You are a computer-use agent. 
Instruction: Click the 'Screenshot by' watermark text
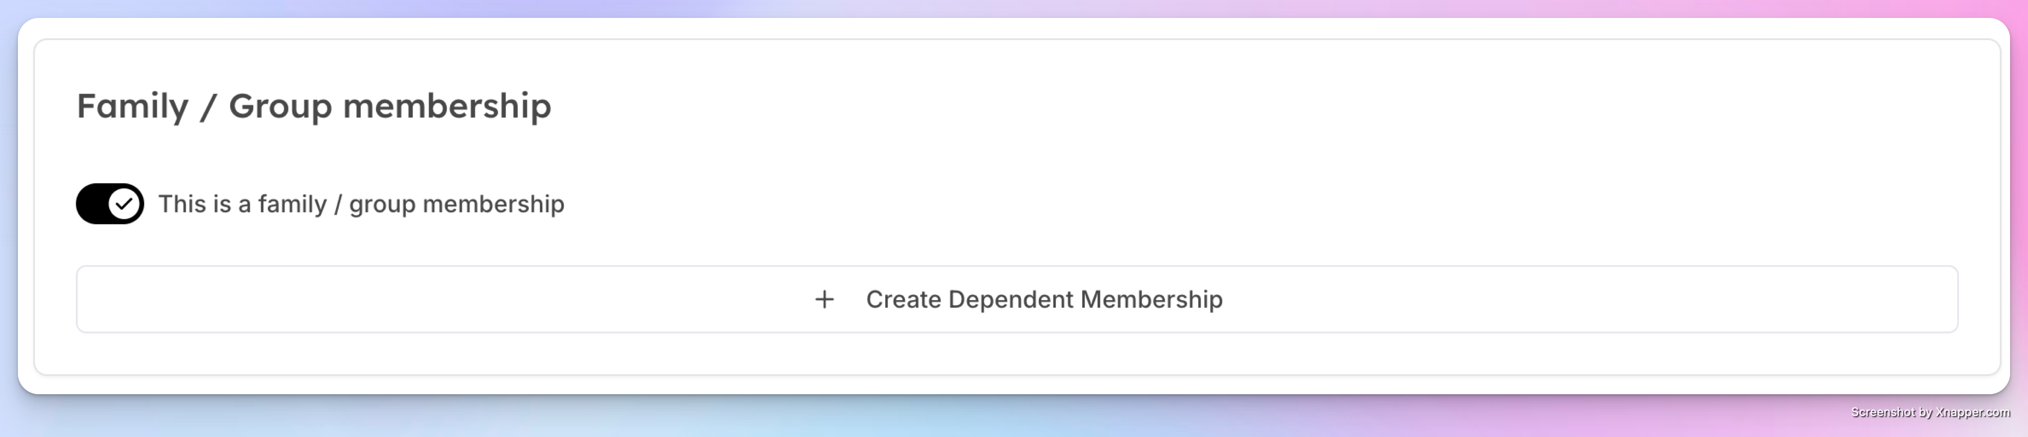tap(1892, 412)
